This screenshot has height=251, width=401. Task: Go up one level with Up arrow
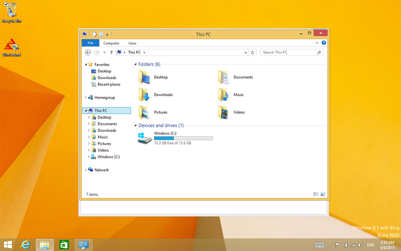tap(112, 52)
